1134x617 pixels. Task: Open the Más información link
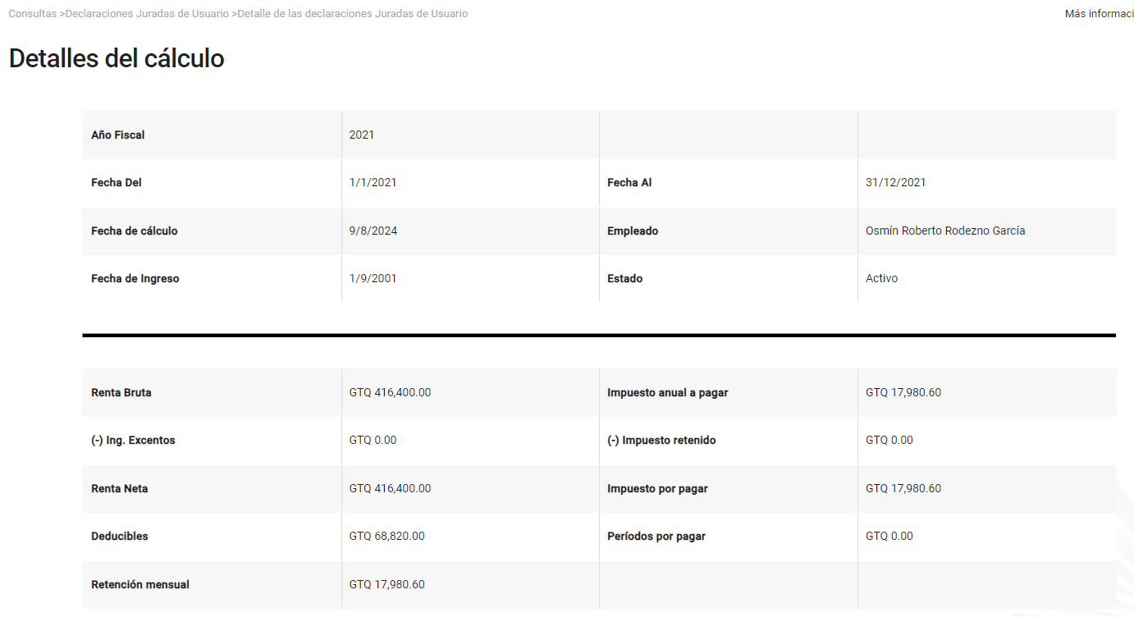(x=1099, y=14)
